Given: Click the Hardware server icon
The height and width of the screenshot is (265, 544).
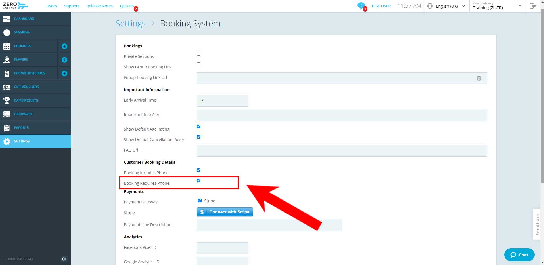Looking at the screenshot, I should point(7,114).
